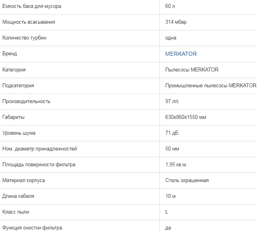Click the 'Сталь окрашенная' body material value
This screenshot has height=233, width=257.
187,180
